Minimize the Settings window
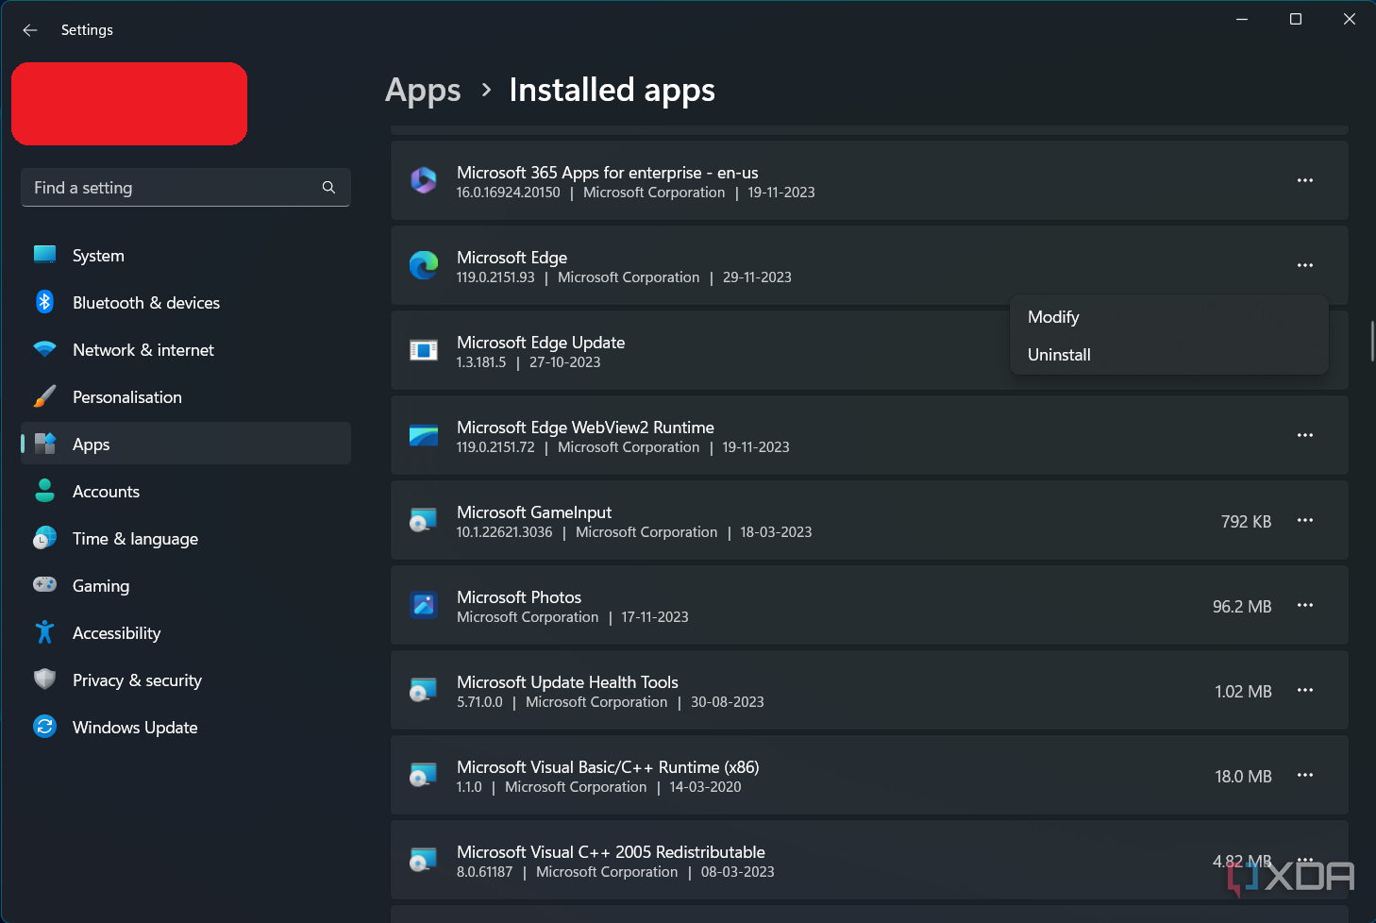The image size is (1376, 923). 1242,19
